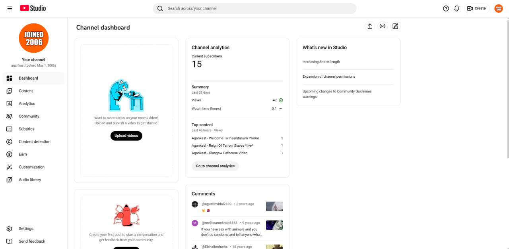Open the Create menu button

coord(477,8)
